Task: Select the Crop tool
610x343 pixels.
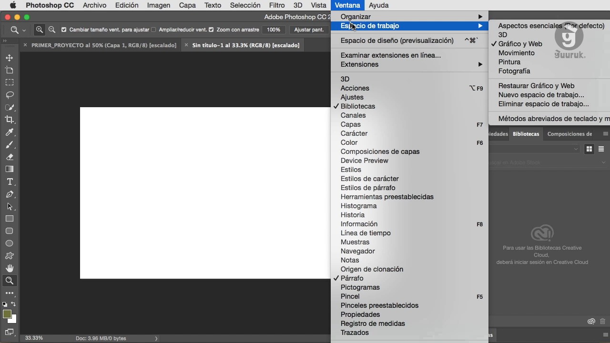Action: point(10,120)
